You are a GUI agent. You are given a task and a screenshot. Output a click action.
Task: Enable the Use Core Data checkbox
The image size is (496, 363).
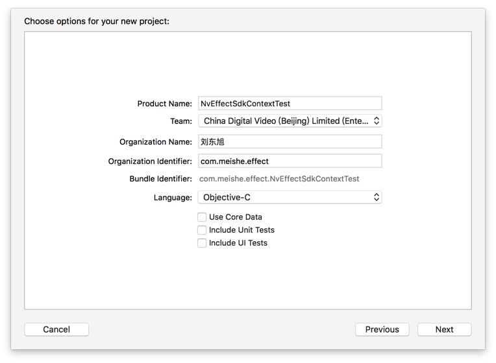click(202, 217)
